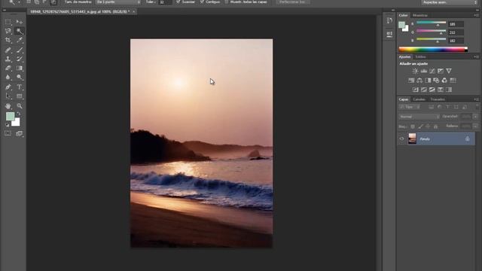This screenshot has width=482, height=271.
Task: Select the Lasso tool
Action: (x=8, y=31)
